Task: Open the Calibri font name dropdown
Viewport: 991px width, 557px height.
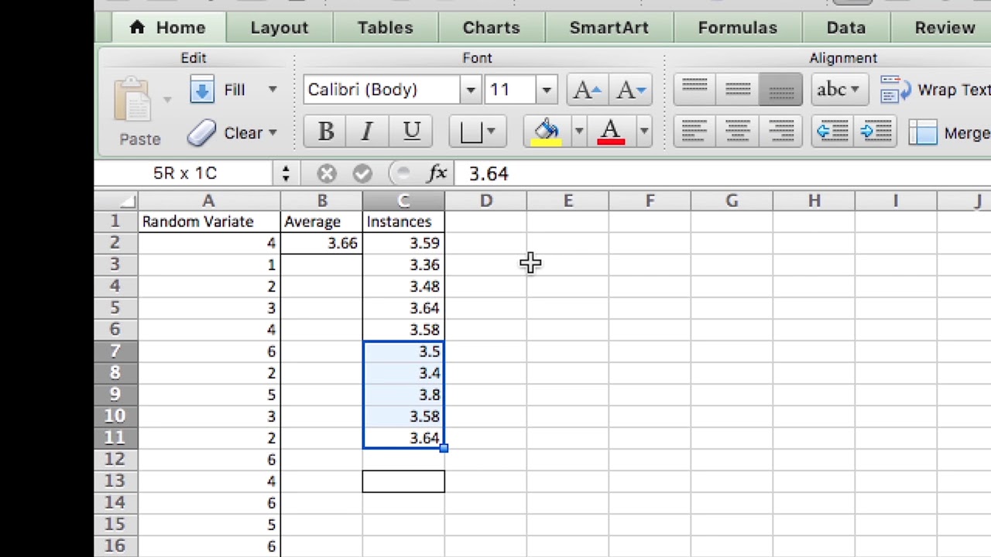Action: pyautogui.click(x=470, y=90)
